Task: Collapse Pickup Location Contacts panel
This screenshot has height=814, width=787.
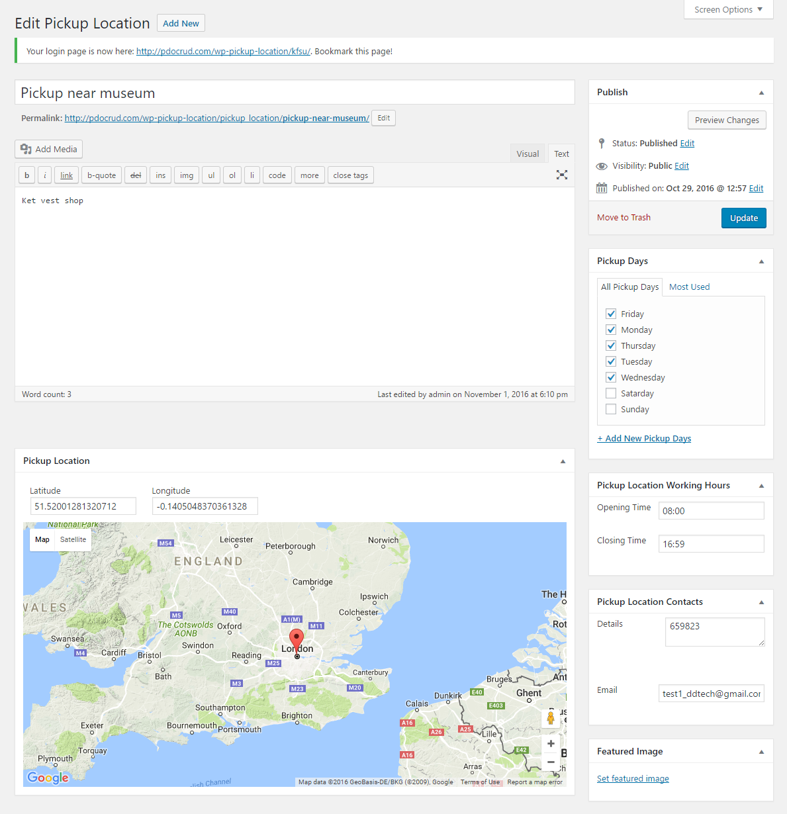Action: coord(761,602)
